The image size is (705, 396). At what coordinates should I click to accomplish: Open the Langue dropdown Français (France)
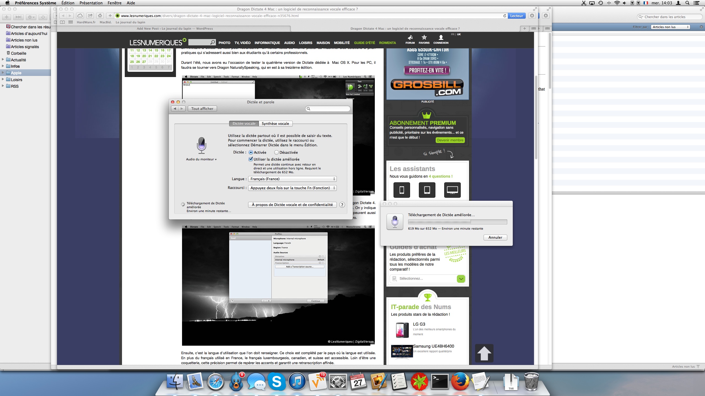point(292,179)
